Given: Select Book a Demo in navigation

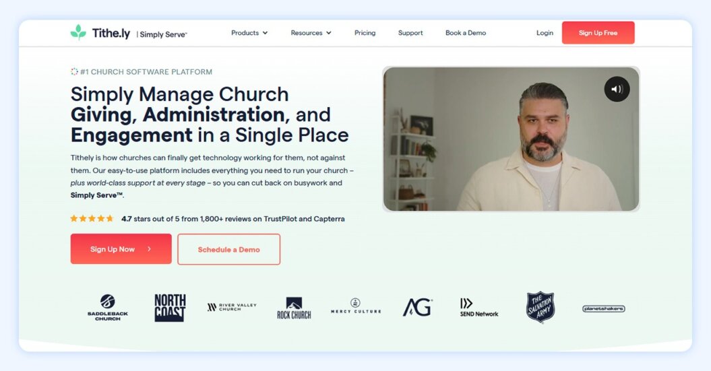Looking at the screenshot, I should coord(466,32).
